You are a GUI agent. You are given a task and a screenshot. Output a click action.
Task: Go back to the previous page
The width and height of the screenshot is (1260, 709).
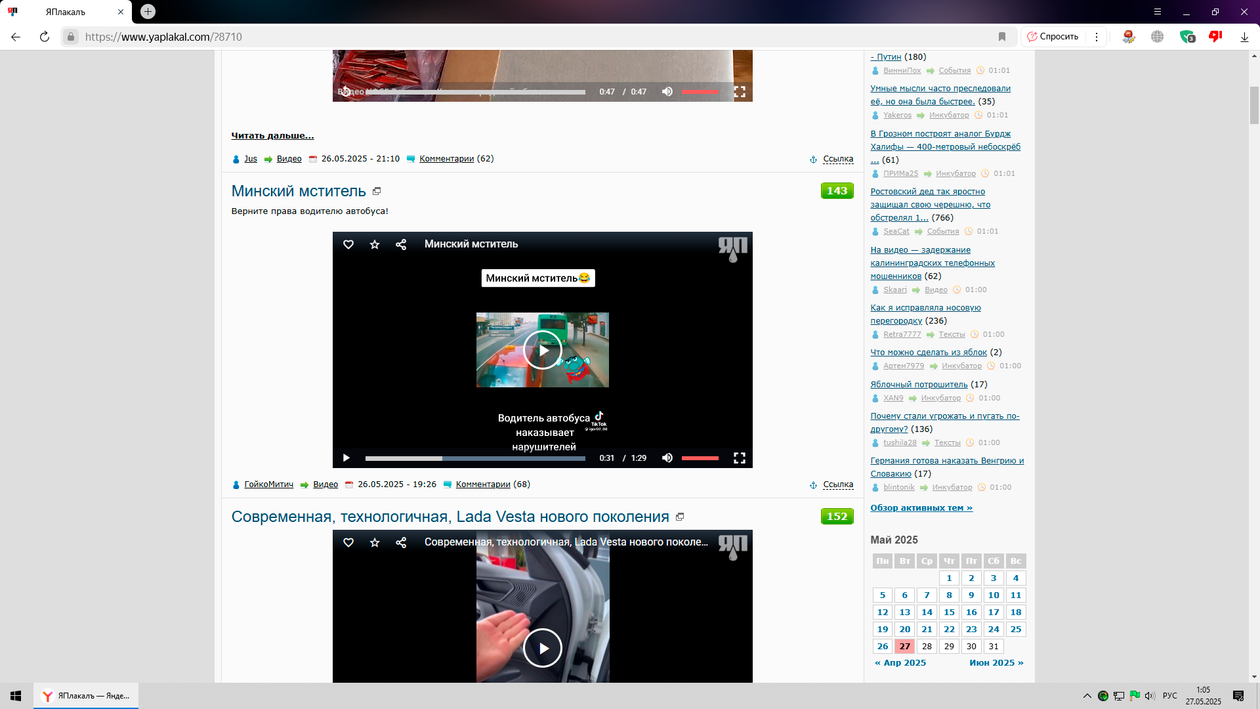16,37
